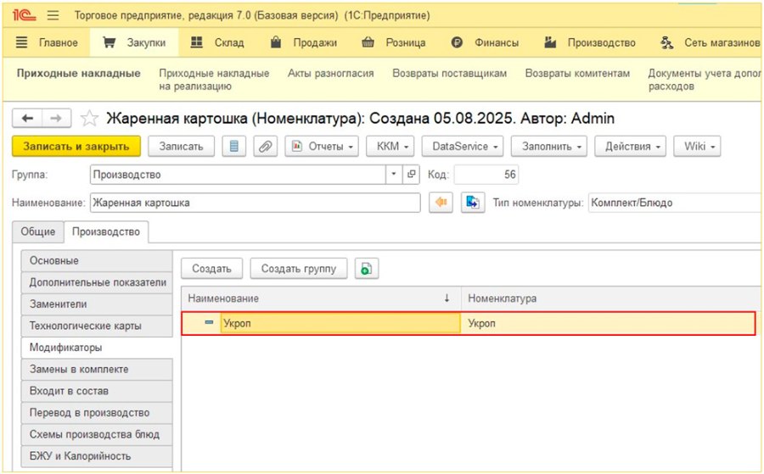Open Возвраты комитентам link

click(577, 74)
